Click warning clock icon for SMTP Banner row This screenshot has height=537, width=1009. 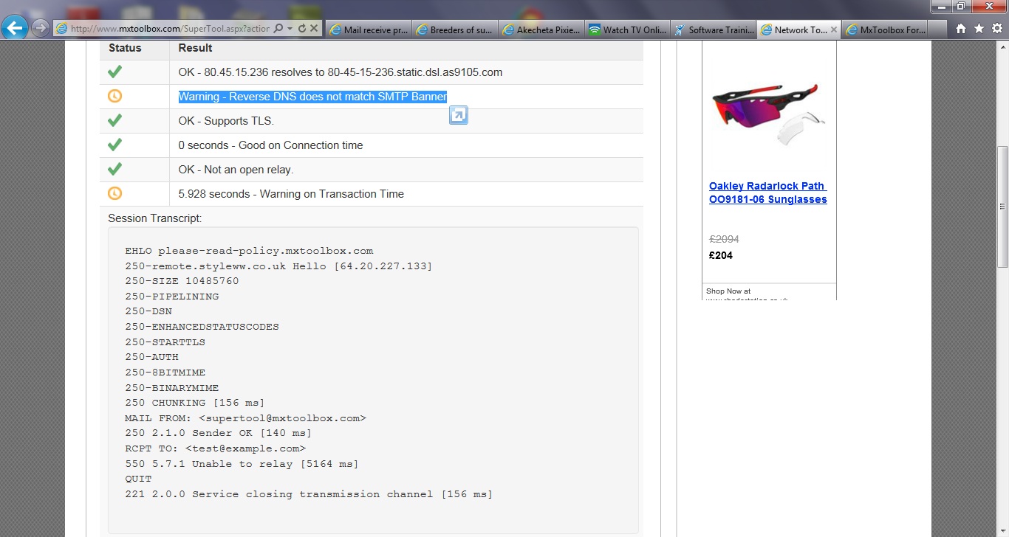point(114,96)
